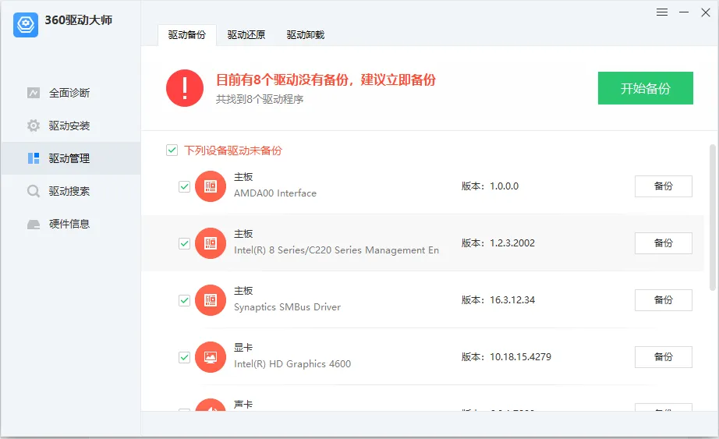719x439 pixels.
Task: Click the Intel(R) 8 Series/C220 driver name
Action: coord(336,250)
